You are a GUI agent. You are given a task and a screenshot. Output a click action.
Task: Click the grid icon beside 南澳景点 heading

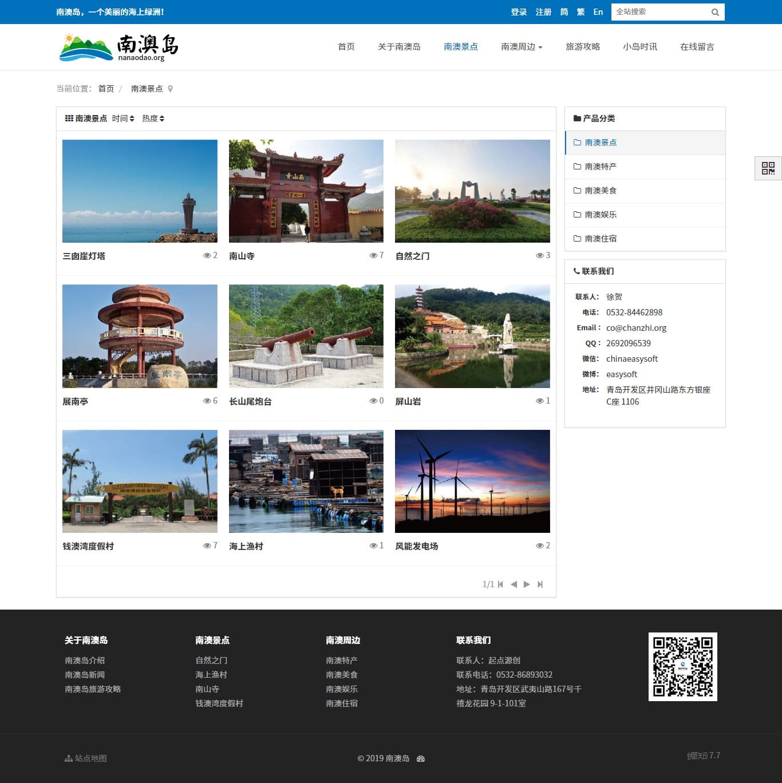(x=69, y=118)
